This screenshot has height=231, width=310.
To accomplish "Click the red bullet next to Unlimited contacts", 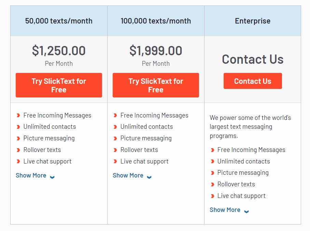I will (x=18, y=127).
